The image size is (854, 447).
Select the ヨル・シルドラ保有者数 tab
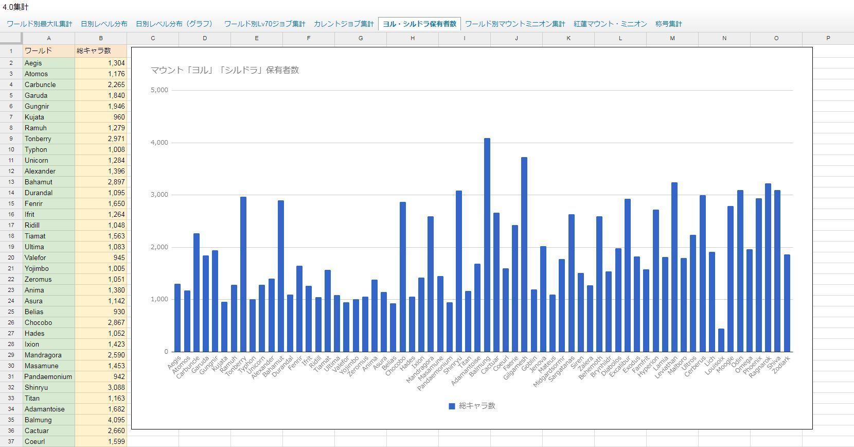[419, 24]
